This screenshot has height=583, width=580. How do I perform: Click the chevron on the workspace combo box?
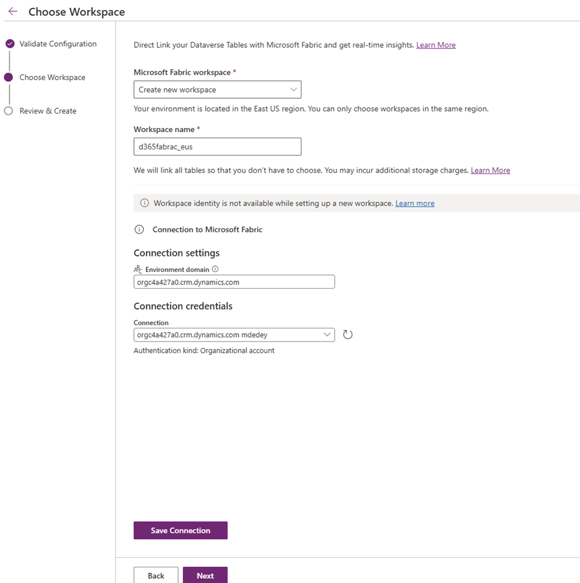coord(294,89)
